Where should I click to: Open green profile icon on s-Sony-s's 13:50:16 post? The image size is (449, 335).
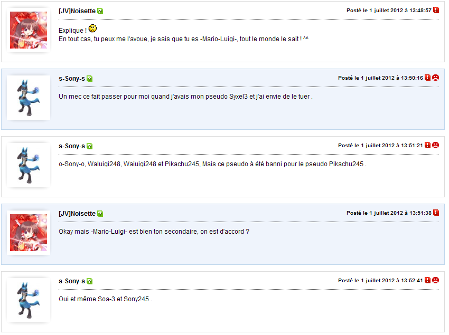point(90,79)
